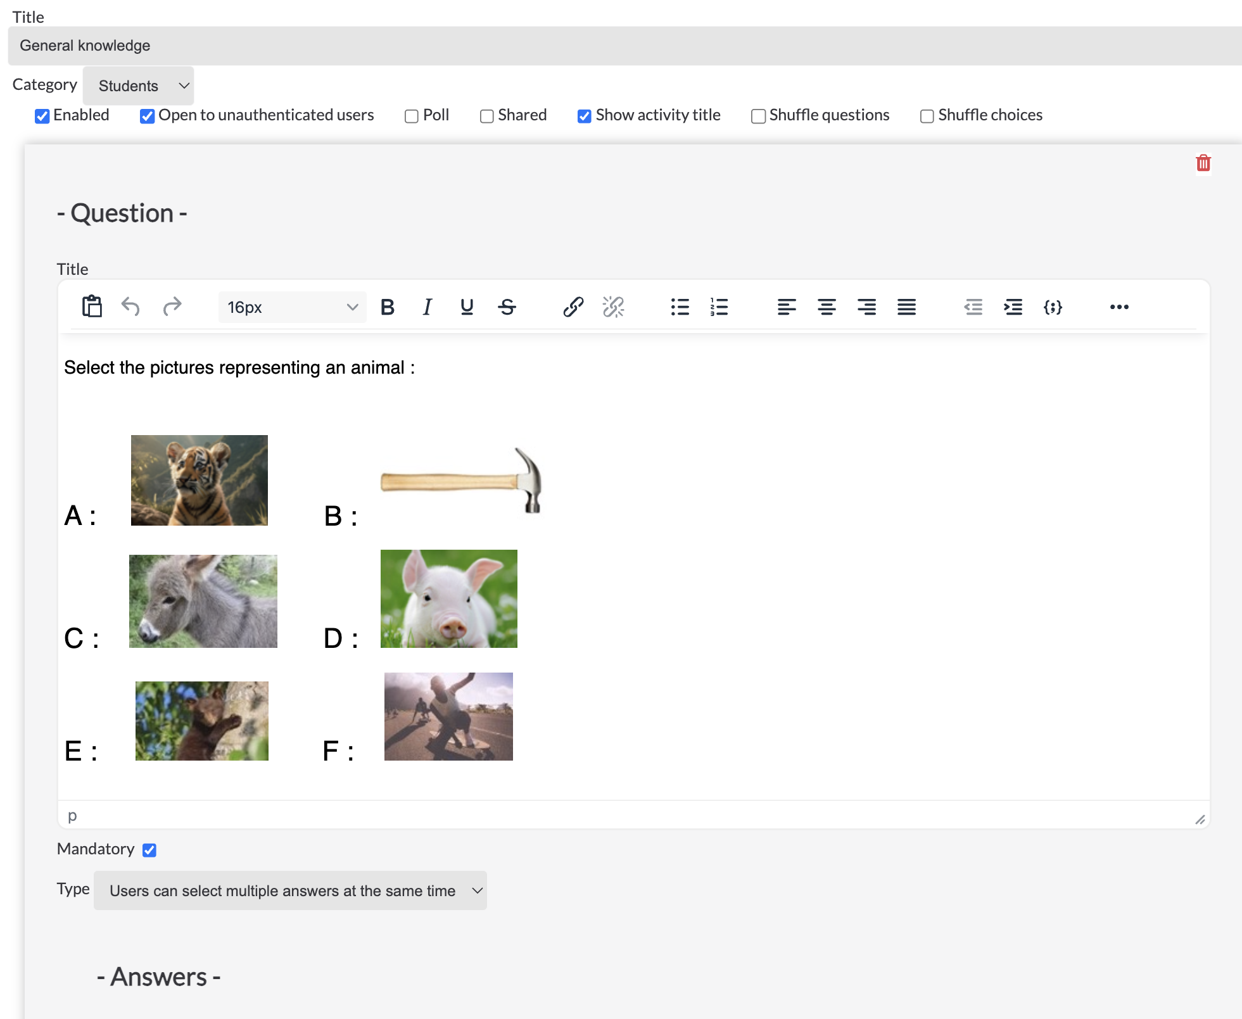The image size is (1242, 1019).
Task: Uncheck the Enabled checkbox
Action: point(42,116)
